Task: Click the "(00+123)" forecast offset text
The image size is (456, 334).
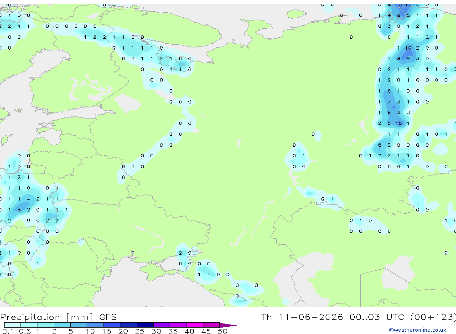Action: point(433,317)
